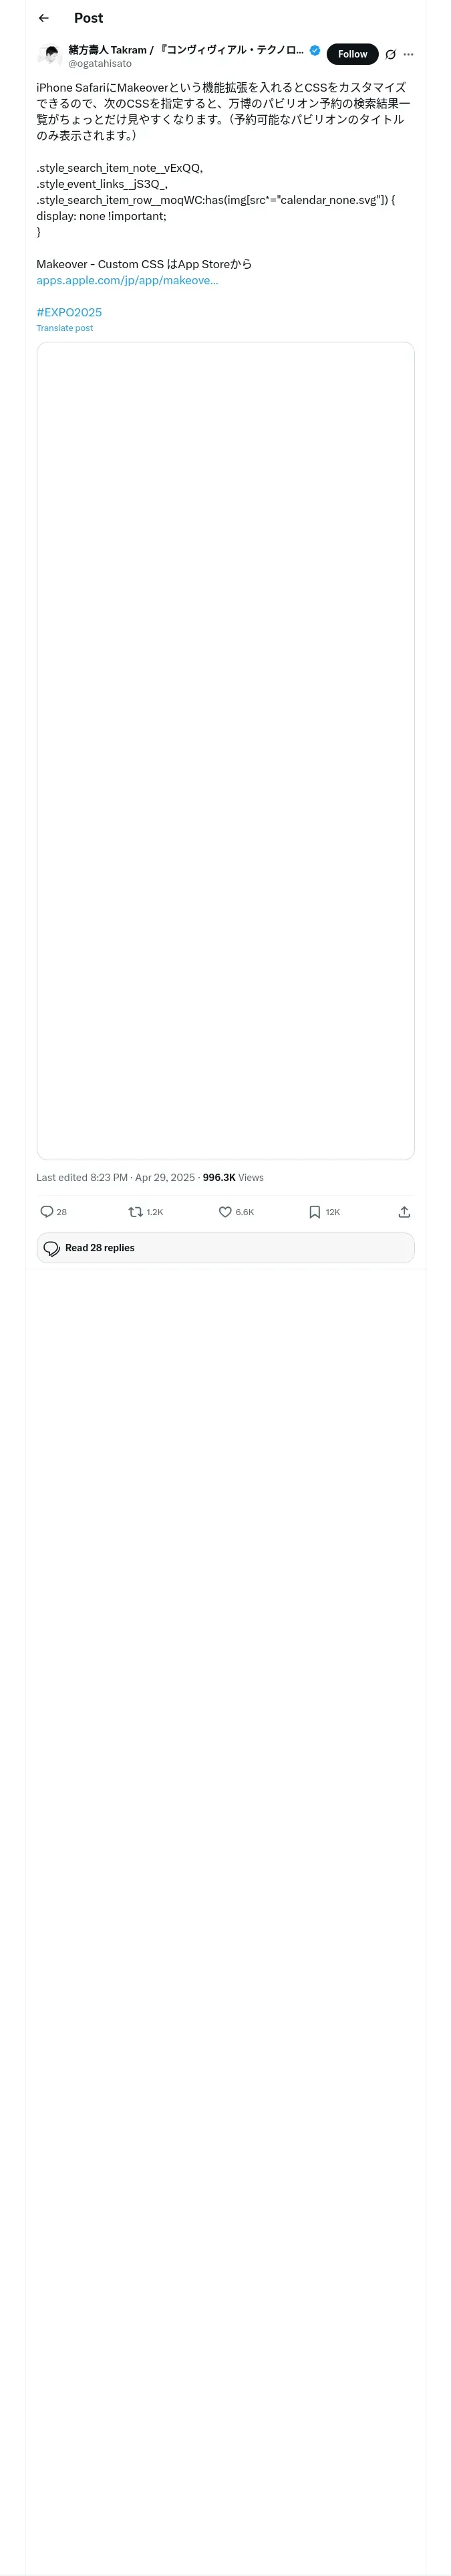This screenshot has width=451, height=2576.
Task: Click the blue verified badge
Action: pyautogui.click(x=315, y=50)
